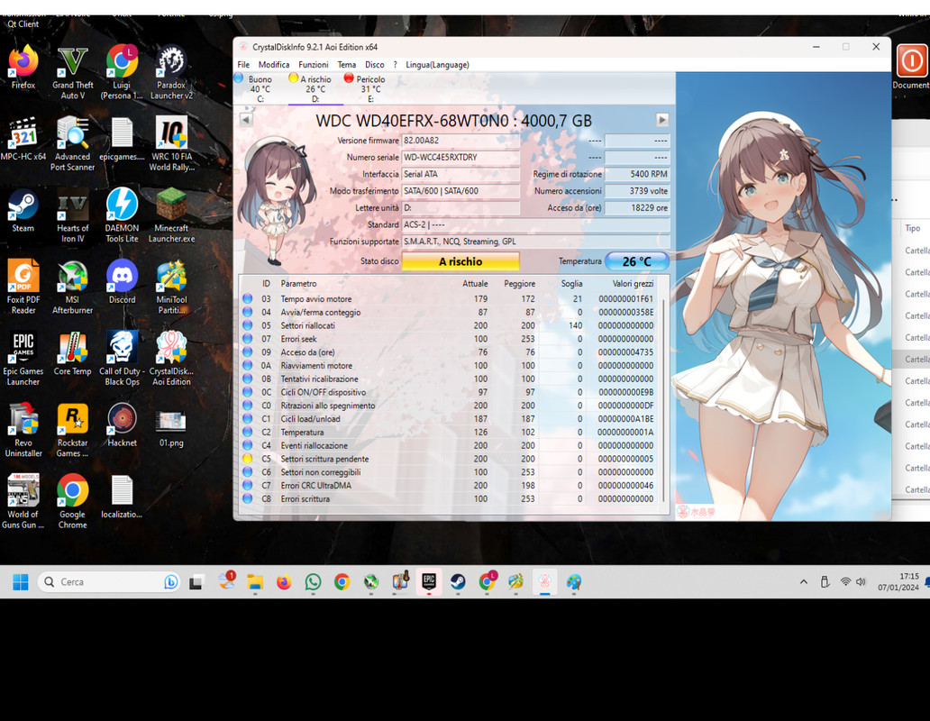Viewport: 930px width, 721px height.
Task: Open Google Chrome desktop shortcut
Action: click(x=72, y=503)
